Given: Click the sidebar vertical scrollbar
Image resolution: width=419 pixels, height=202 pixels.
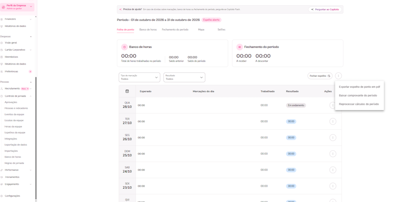Looking at the screenshot, I should pyautogui.click(x=36, y=138).
